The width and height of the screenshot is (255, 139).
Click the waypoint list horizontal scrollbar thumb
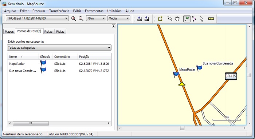pos(31,123)
